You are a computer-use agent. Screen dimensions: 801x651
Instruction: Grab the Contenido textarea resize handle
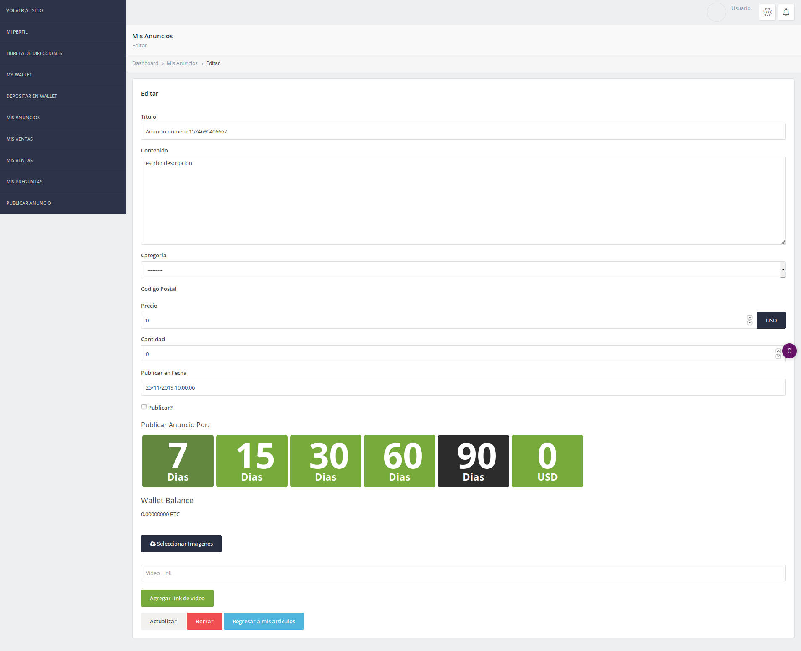783,242
